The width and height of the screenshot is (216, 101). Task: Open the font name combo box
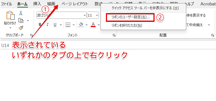point(61,15)
